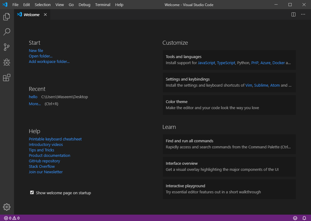Click the Tools and languages heading
Image resolution: width=311 pixels, height=221 pixels.
pos(183,57)
